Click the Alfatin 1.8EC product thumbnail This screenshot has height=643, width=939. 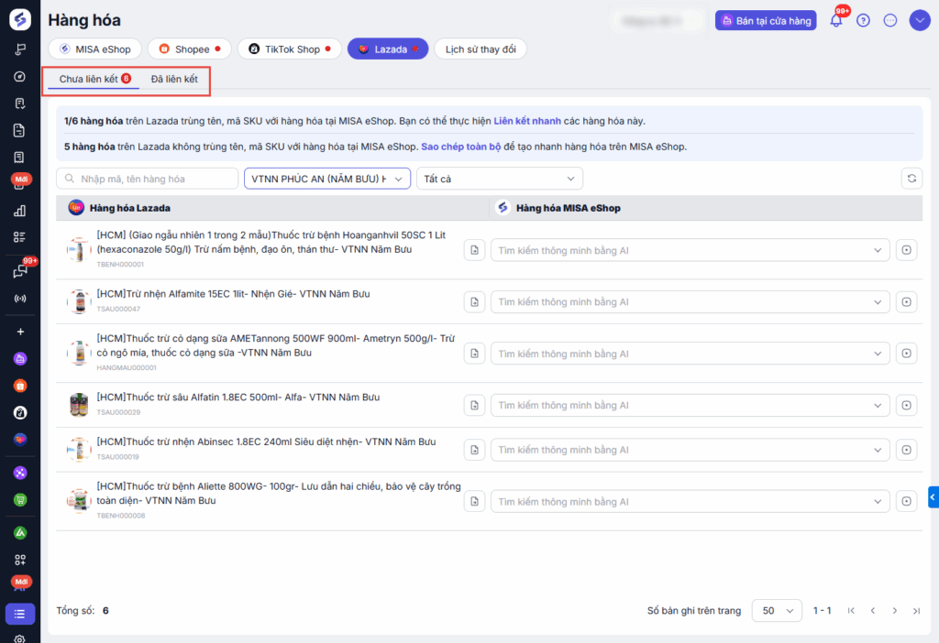click(x=79, y=405)
